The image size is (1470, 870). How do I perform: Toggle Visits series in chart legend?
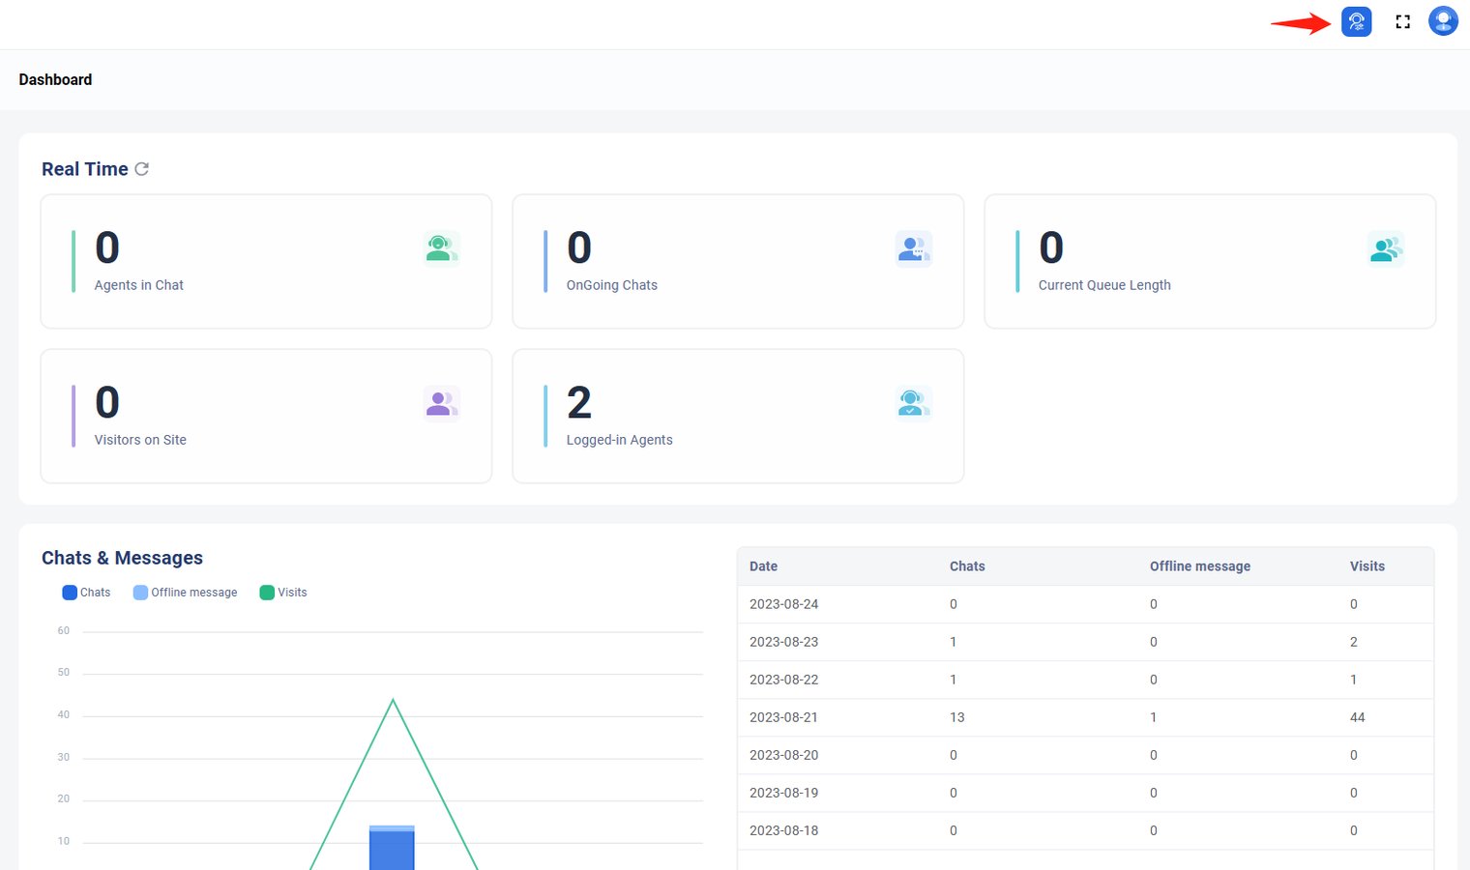pyautogui.click(x=283, y=593)
